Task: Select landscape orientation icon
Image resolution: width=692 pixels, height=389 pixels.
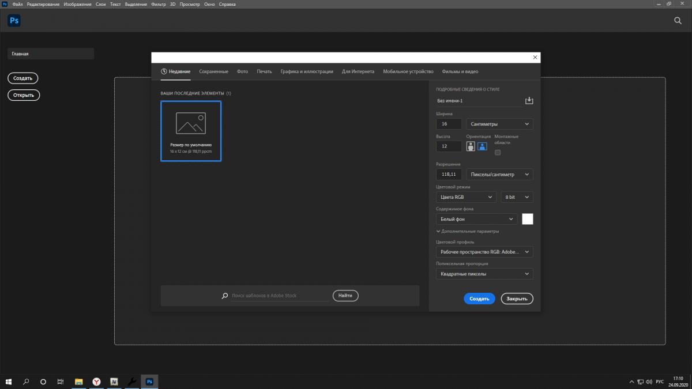Action: tap(482, 146)
